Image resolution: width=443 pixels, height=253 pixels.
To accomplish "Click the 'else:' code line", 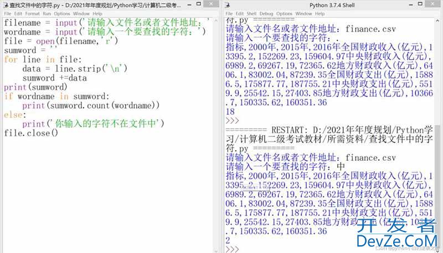I will pos(15,115).
